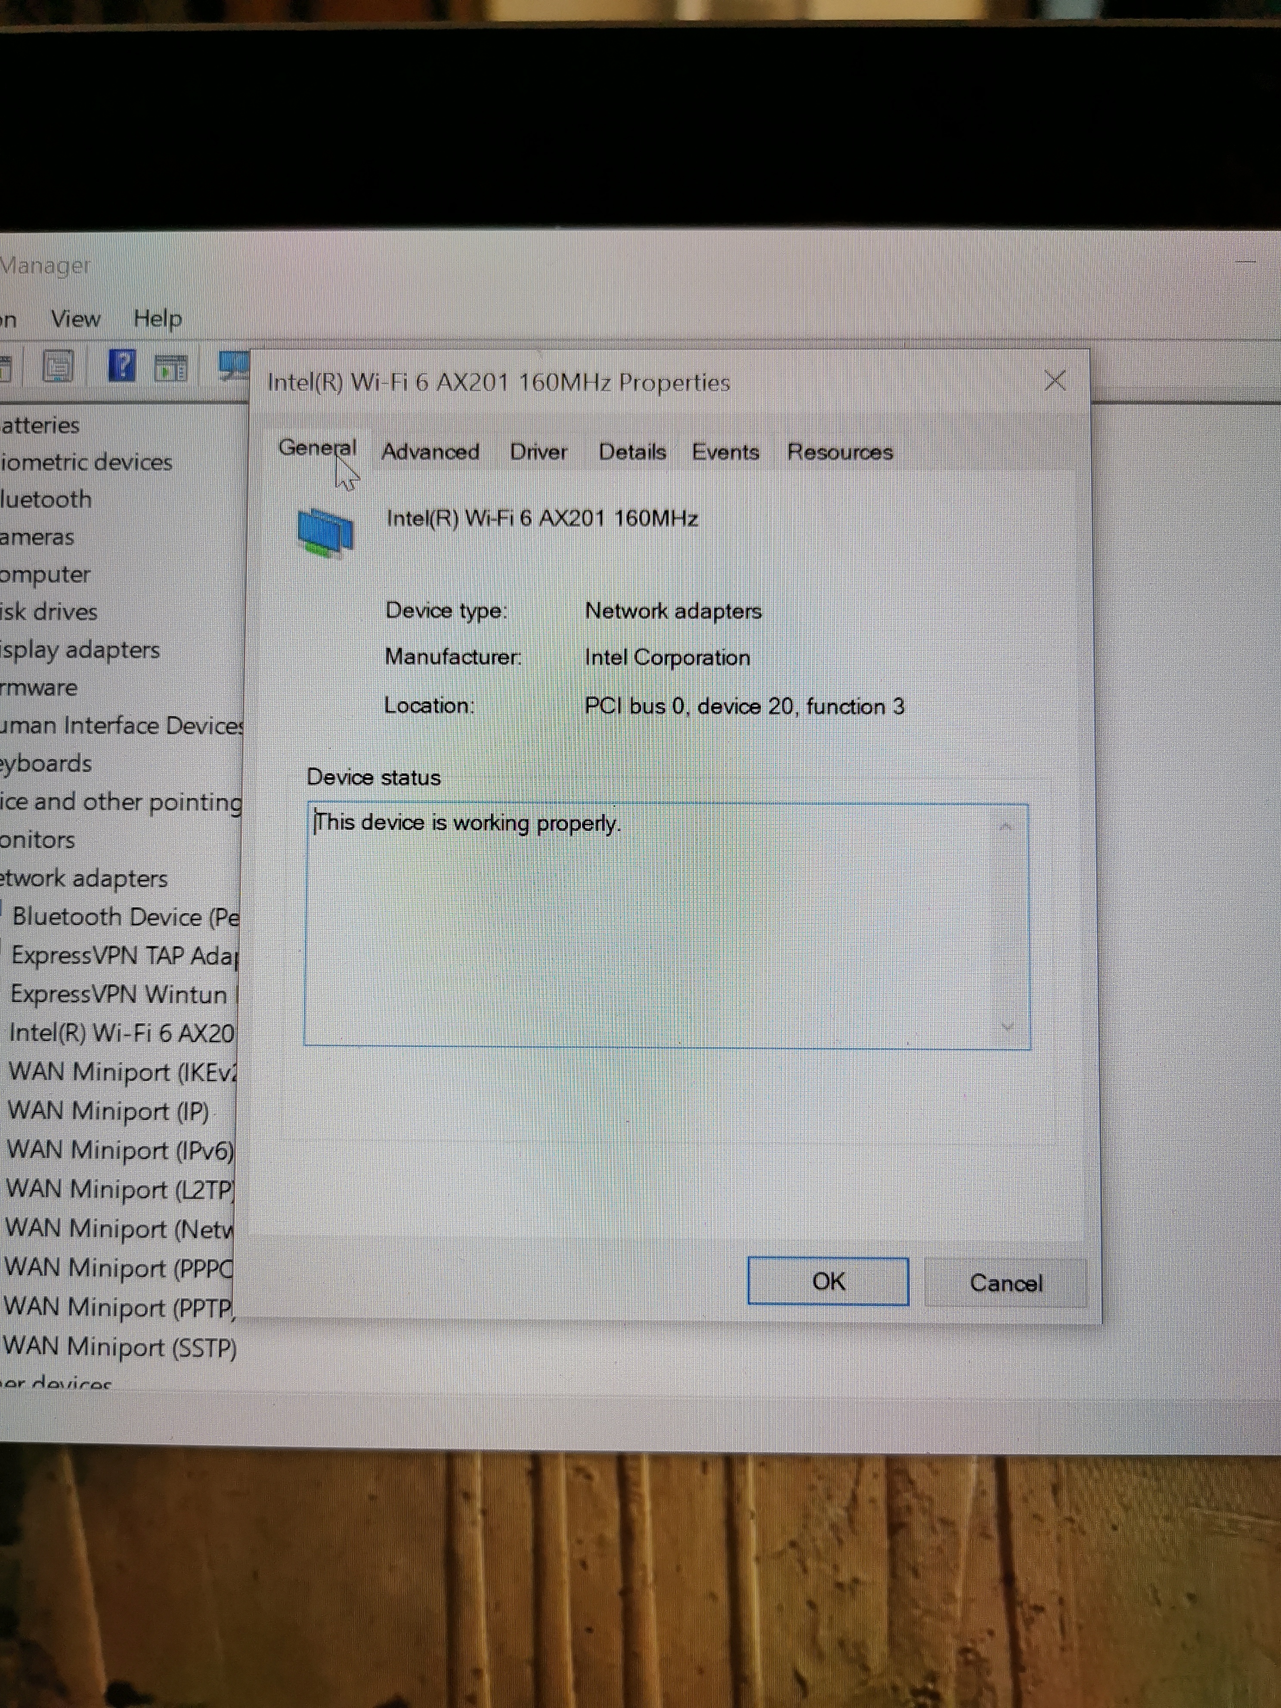Select WAN Miniport (IP) entry
1281x1708 pixels.
(x=109, y=1112)
